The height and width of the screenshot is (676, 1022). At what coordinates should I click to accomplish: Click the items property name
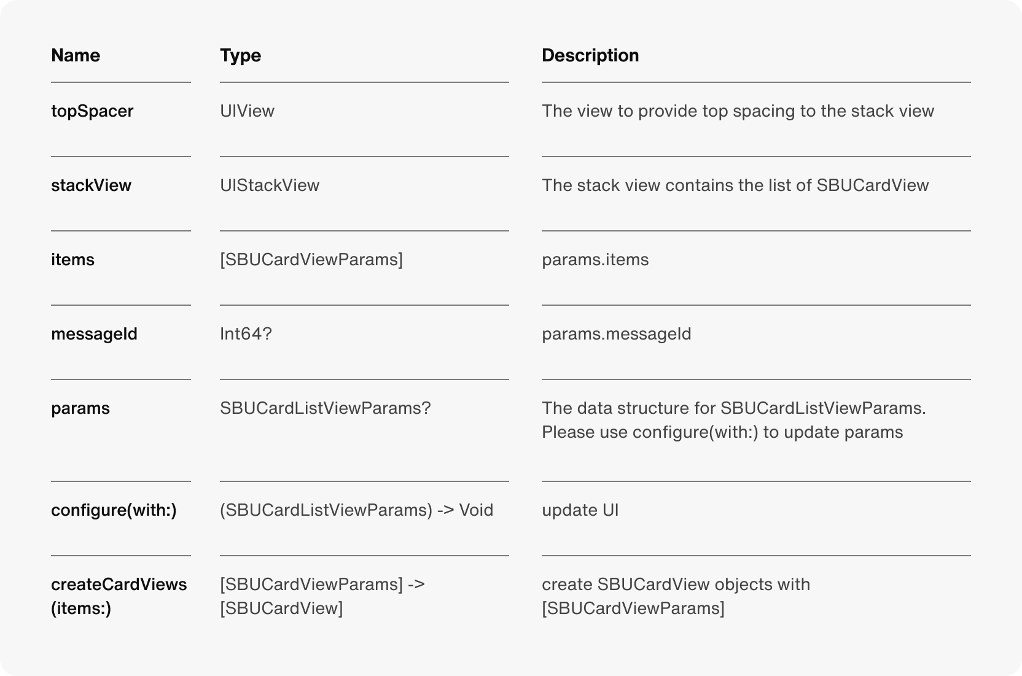tap(72, 260)
